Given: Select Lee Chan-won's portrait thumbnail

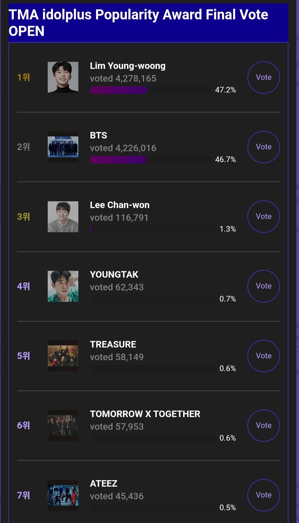Looking at the screenshot, I should click(63, 217).
